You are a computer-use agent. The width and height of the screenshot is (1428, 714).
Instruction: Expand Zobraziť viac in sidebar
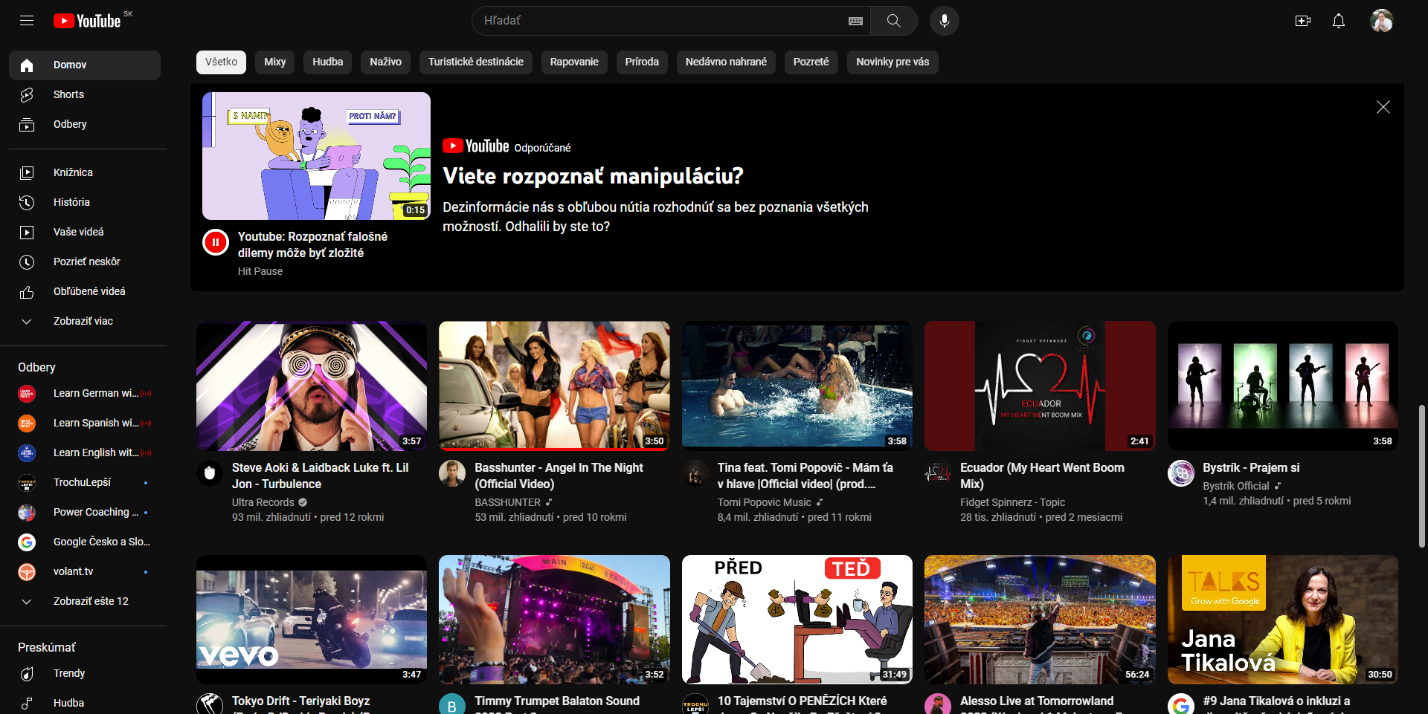tap(85, 321)
